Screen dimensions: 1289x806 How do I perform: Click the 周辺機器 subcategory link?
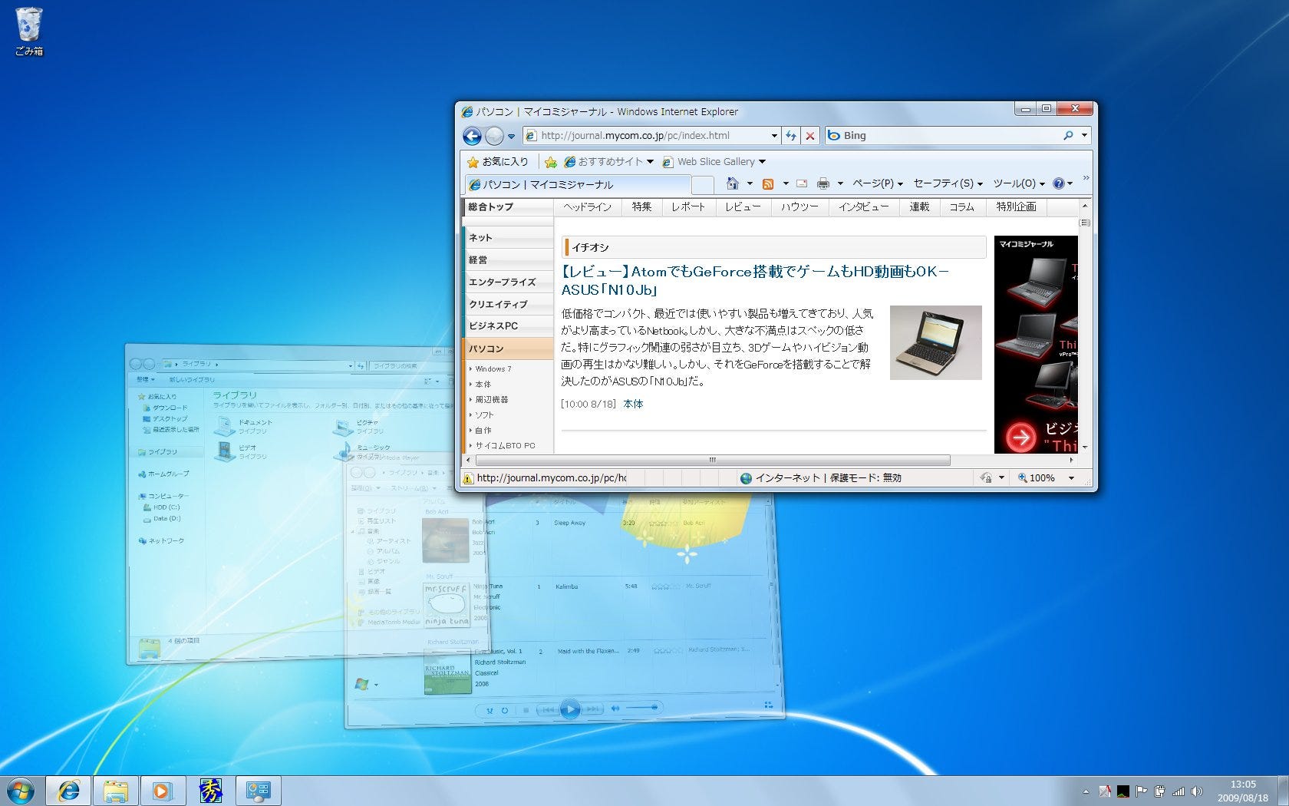pos(491,400)
